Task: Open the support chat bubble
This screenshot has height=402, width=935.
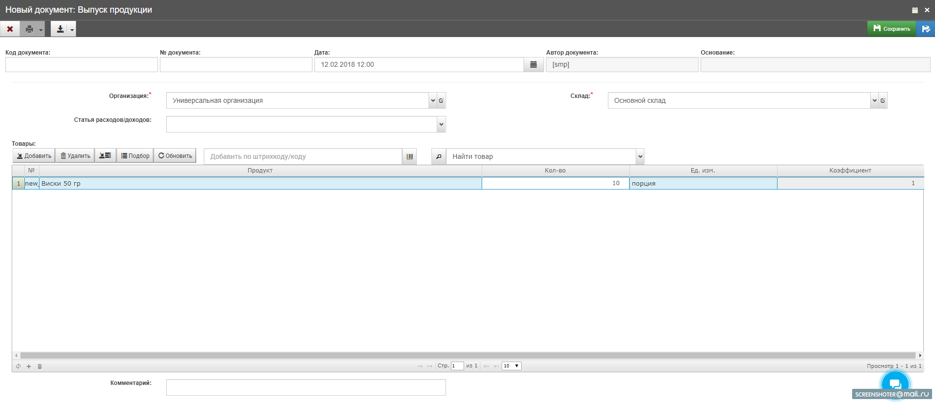Action: [x=895, y=383]
